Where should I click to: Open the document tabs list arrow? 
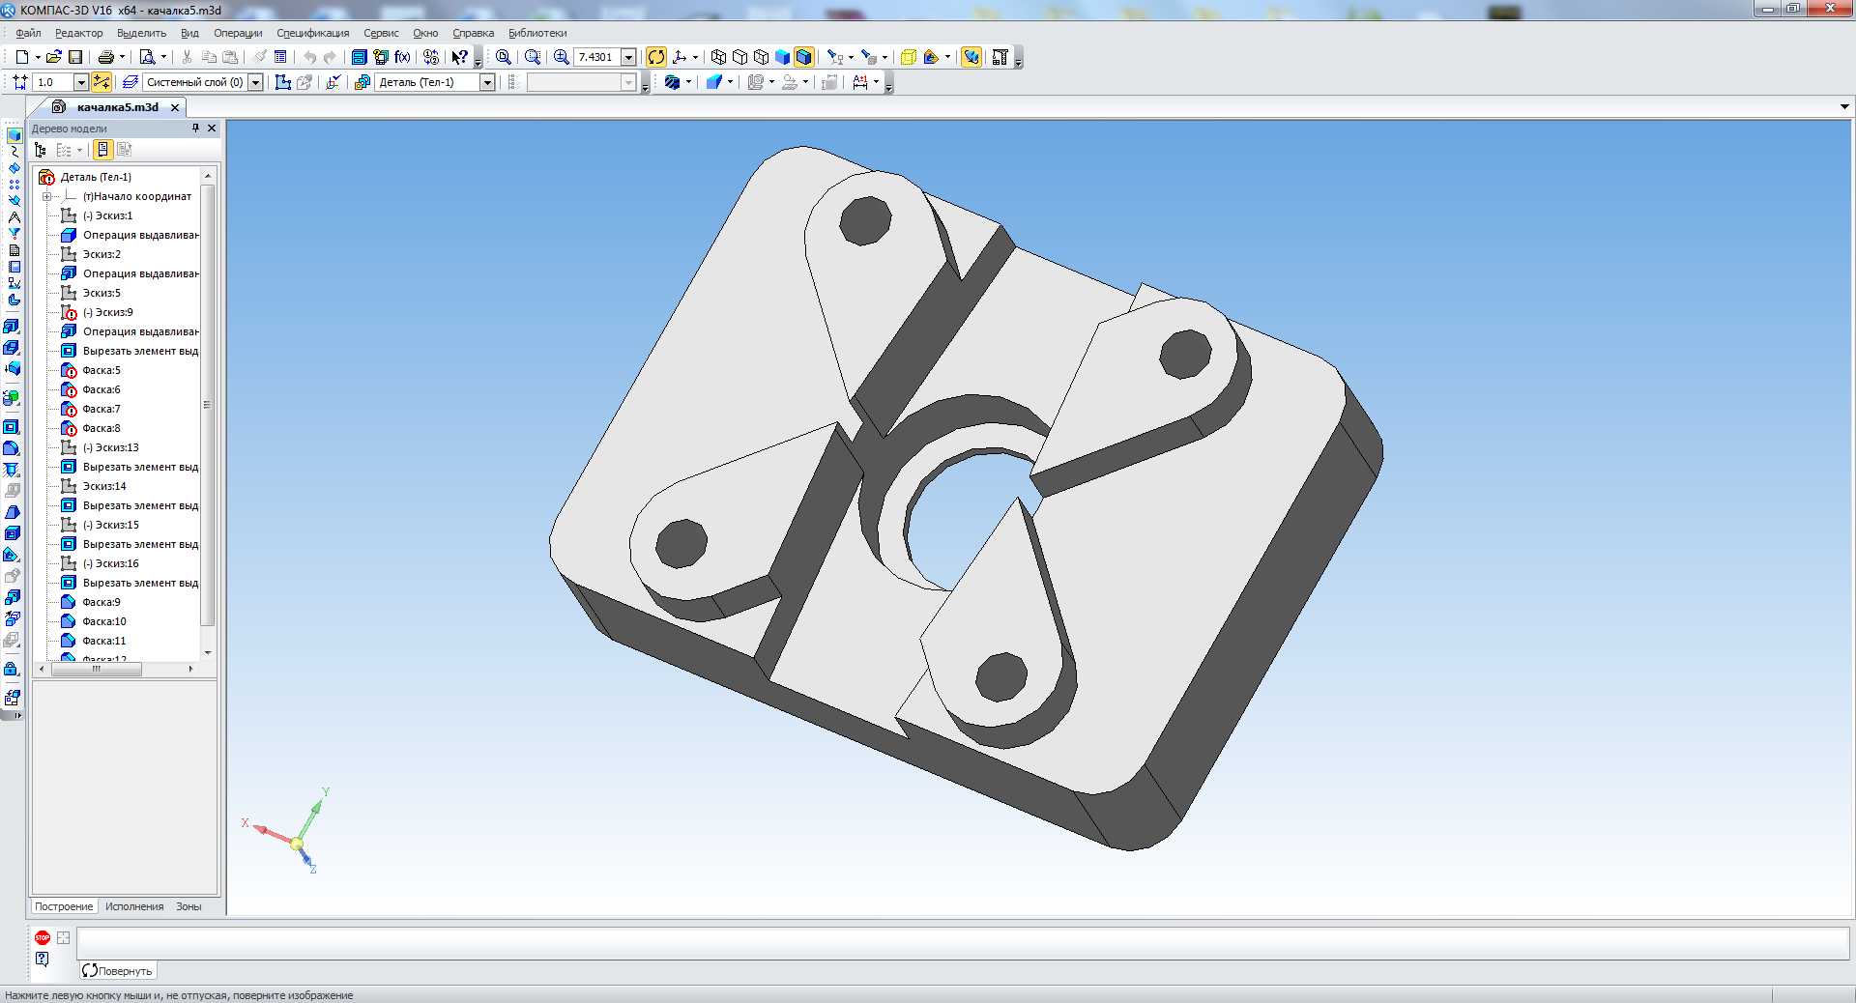1844,107
